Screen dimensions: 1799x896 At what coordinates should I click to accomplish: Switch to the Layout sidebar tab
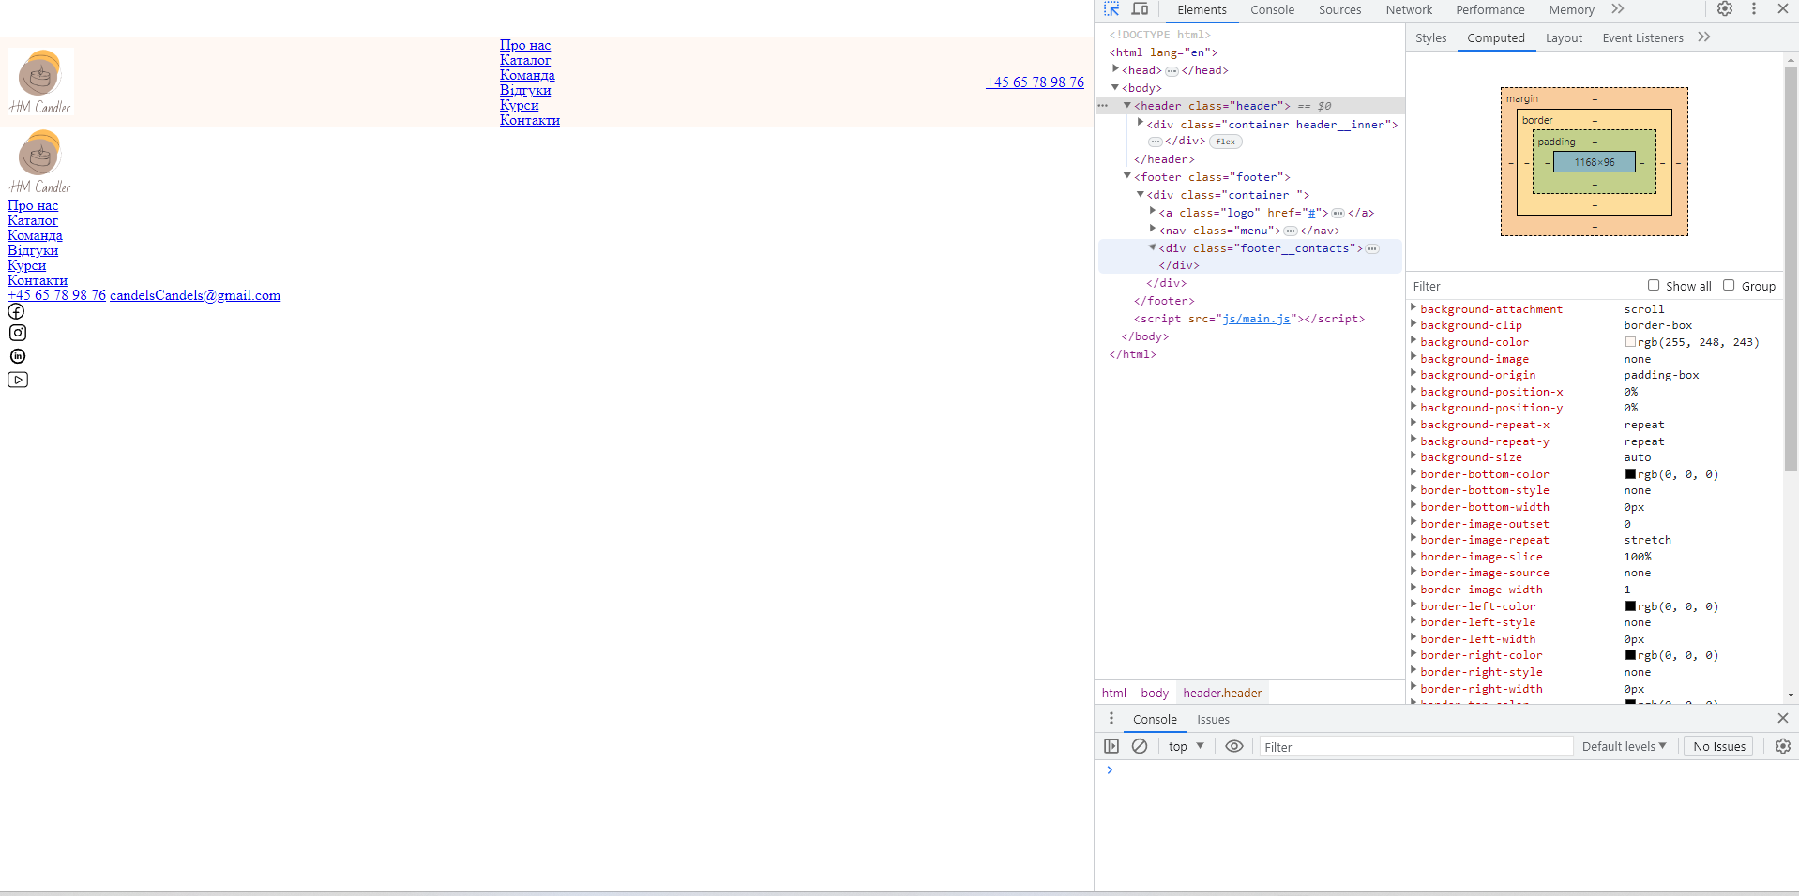1564,38
